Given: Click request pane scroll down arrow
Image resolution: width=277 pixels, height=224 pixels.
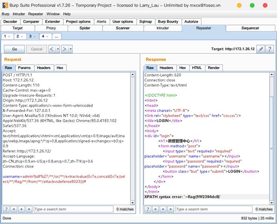Looking at the screenshot, I should coord(132,203).
